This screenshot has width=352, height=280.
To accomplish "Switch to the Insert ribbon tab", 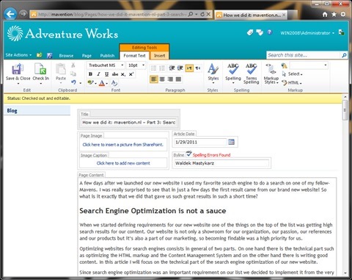I will (x=159, y=56).
